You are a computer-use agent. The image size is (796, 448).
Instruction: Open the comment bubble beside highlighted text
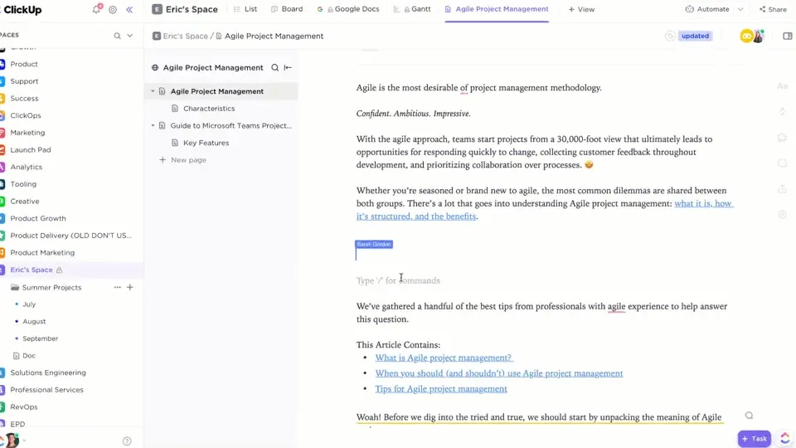pos(749,416)
